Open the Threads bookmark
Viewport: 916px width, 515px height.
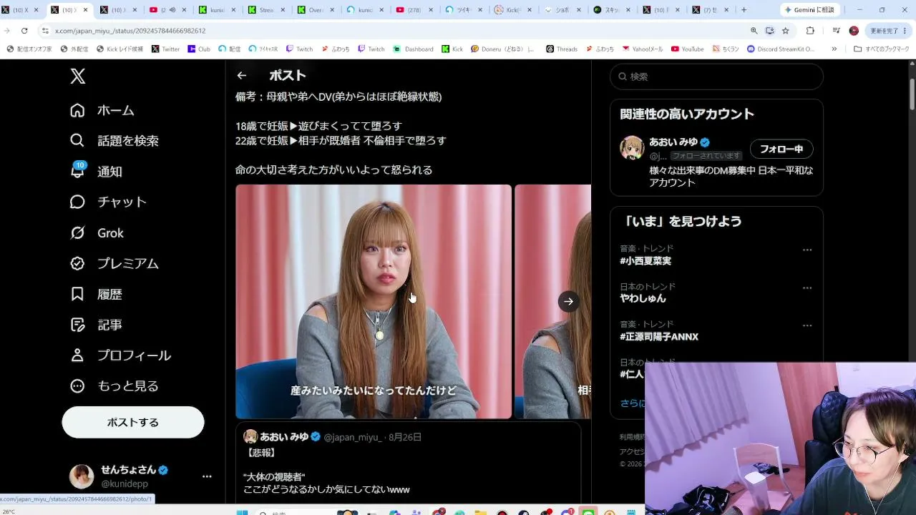tap(562, 49)
